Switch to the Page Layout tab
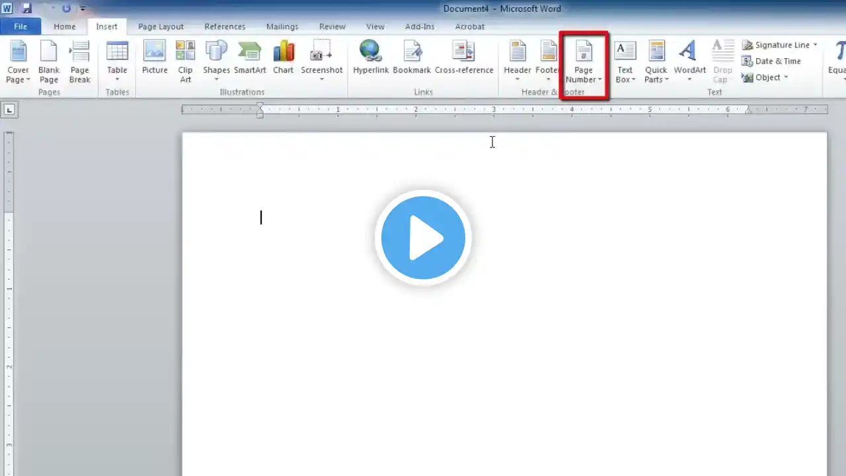This screenshot has width=846, height=476. (x=161, y=26)
